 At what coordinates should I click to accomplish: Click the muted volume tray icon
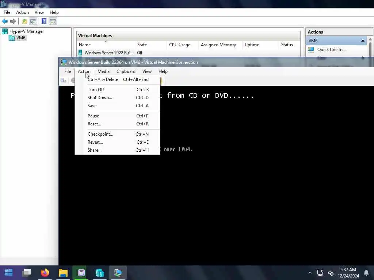[331, 273]
